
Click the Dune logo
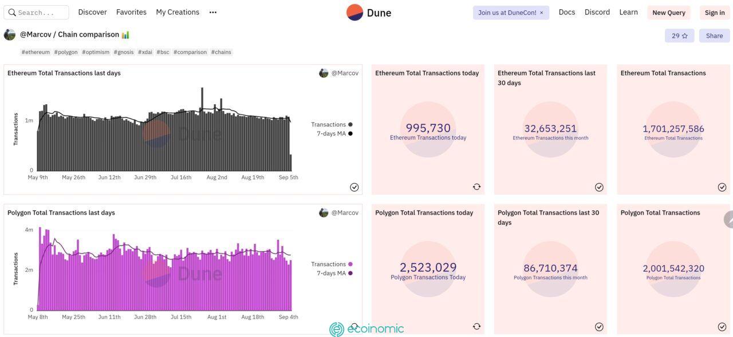click(x=369, y=13)
